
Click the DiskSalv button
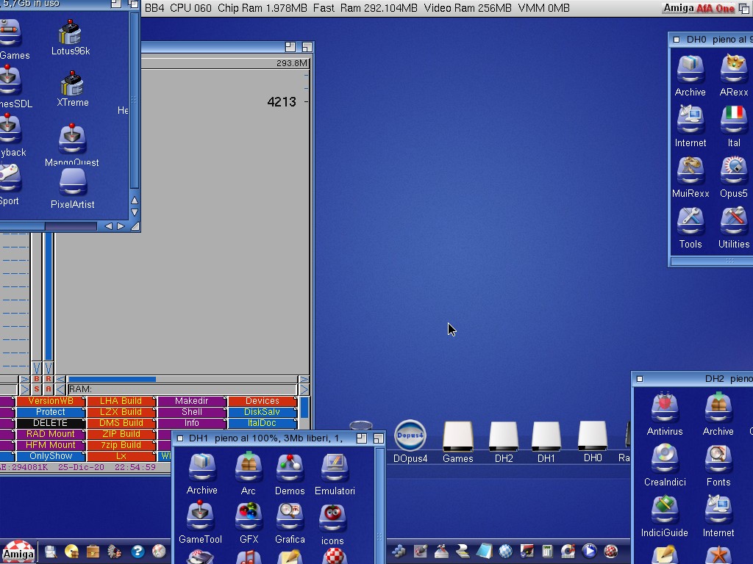point(262,412)
